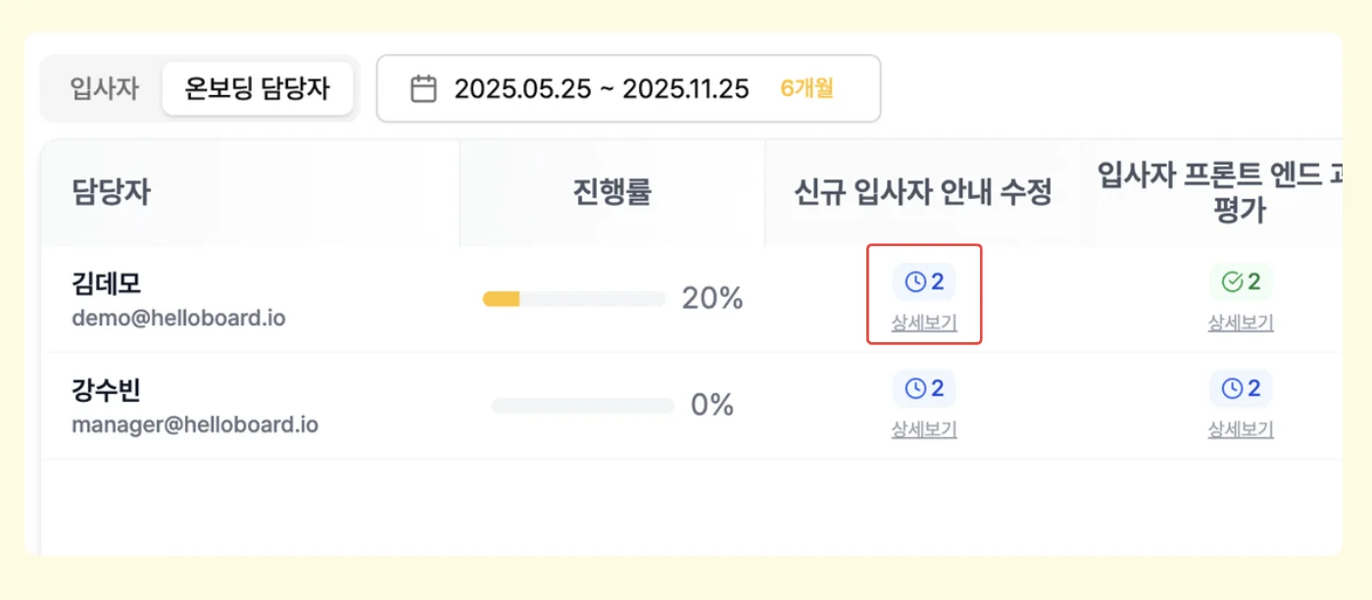This screenshot has height=600, width=1372.
Task: Select the 온보딩 담당자 tab
Action: 258,89
